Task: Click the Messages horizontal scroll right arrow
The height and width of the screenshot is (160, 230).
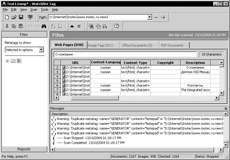Action: (x=221, y=150)
